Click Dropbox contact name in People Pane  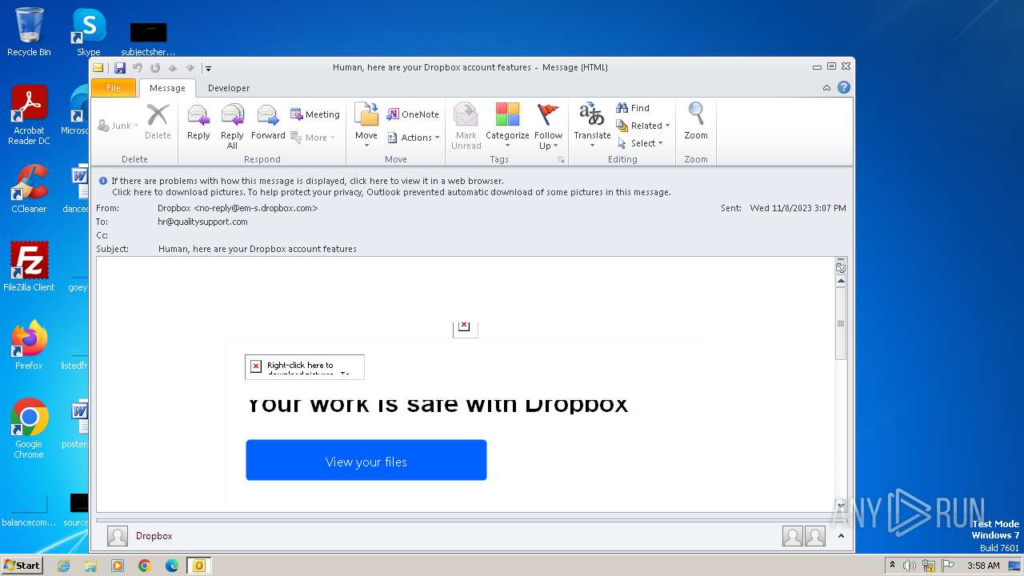(x=154, y=536)
